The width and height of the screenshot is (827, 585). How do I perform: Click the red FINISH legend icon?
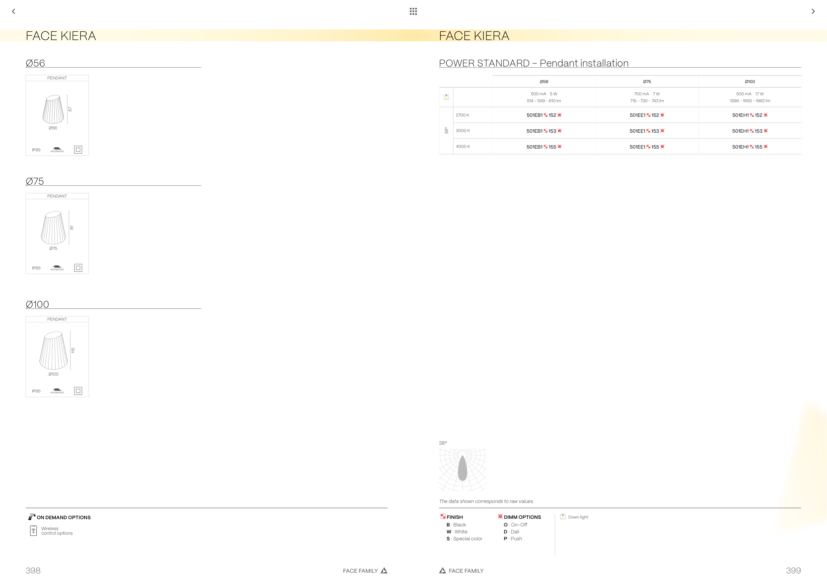tap(443, 516)
